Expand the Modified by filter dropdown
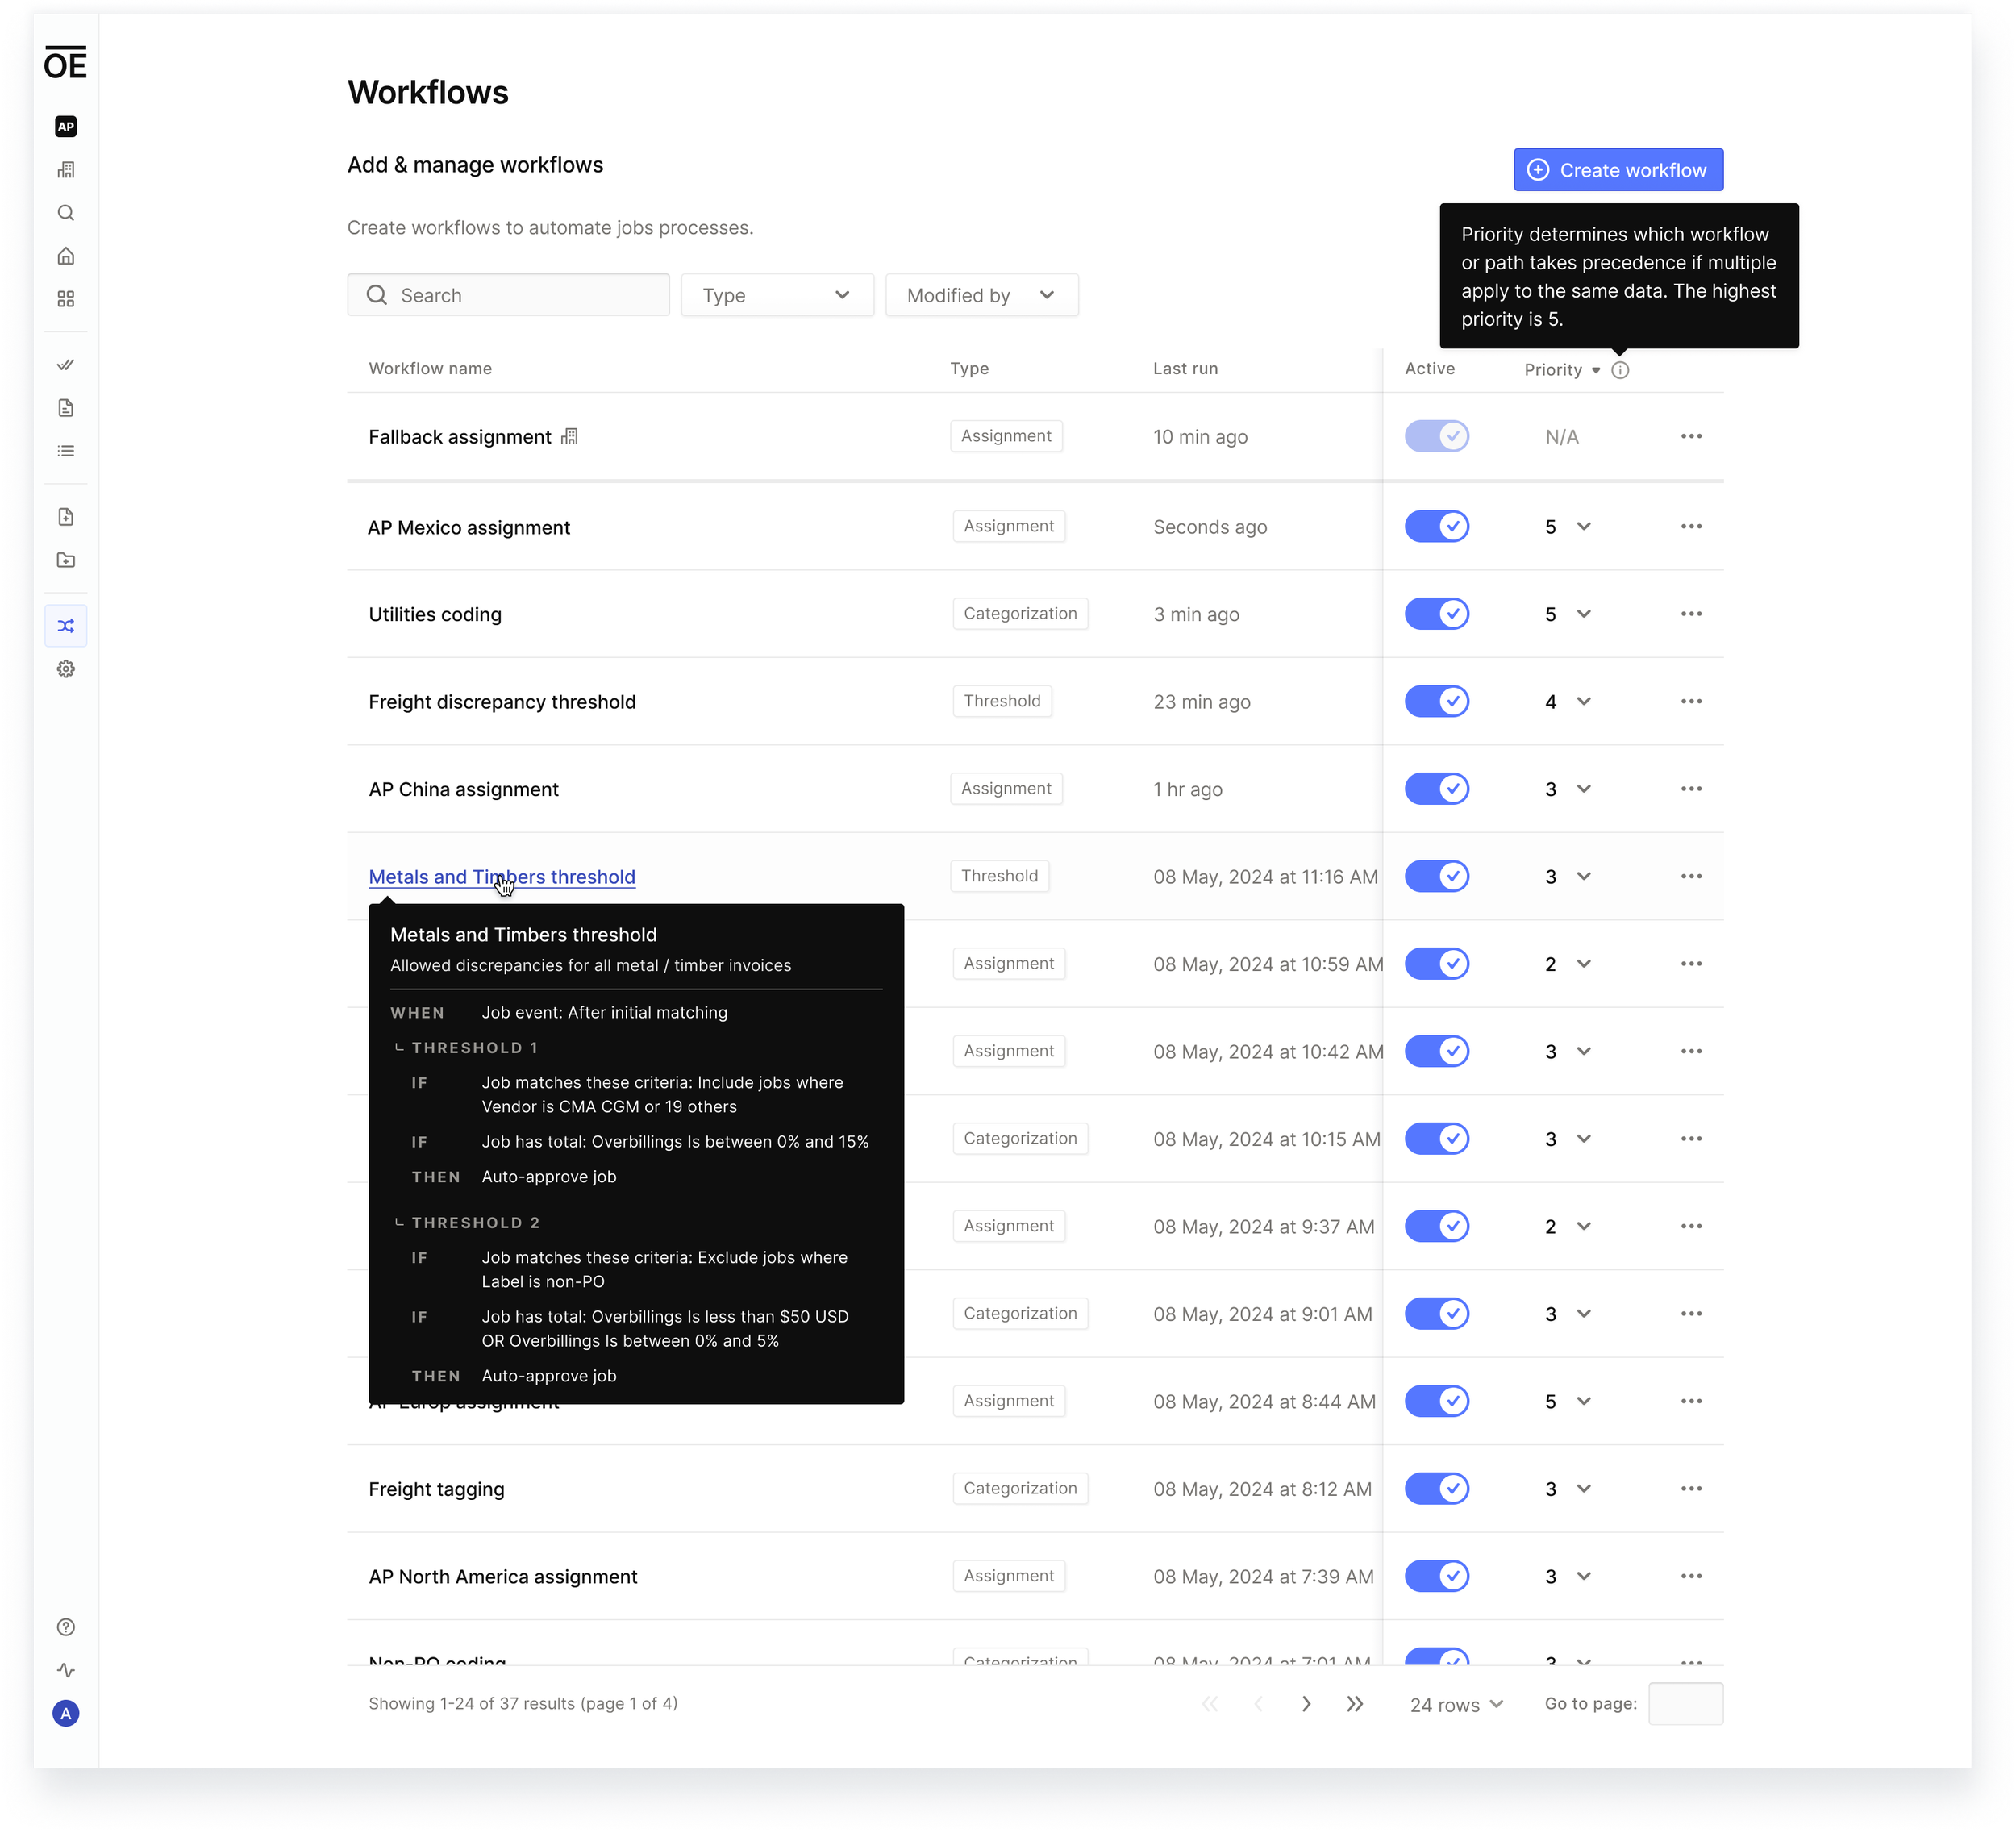 click(981, 295)
